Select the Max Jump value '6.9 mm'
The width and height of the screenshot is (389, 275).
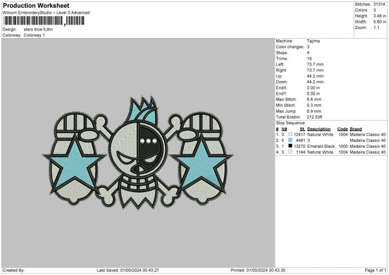(314, 112)
